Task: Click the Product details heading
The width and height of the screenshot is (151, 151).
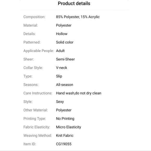Action: point(74,3)
